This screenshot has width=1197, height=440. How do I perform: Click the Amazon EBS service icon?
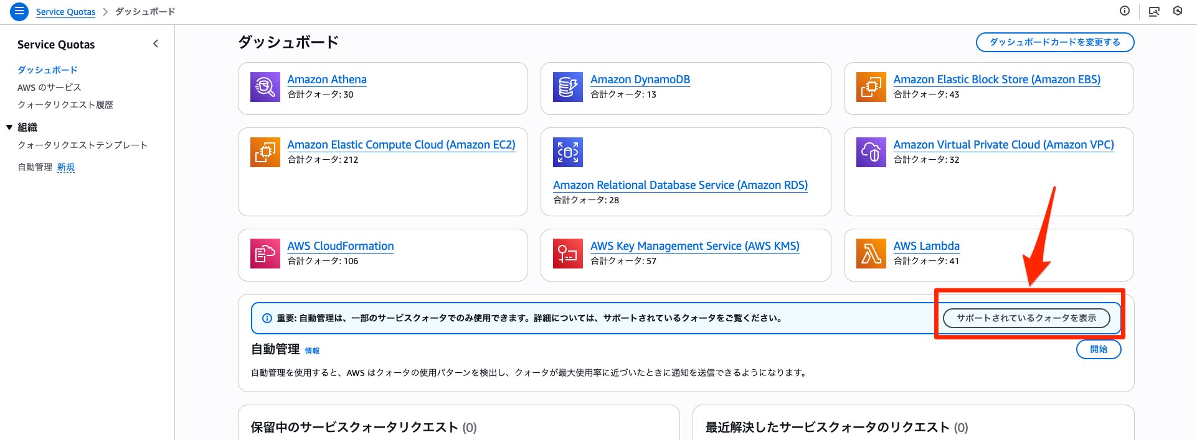click(x=871, y=87)
